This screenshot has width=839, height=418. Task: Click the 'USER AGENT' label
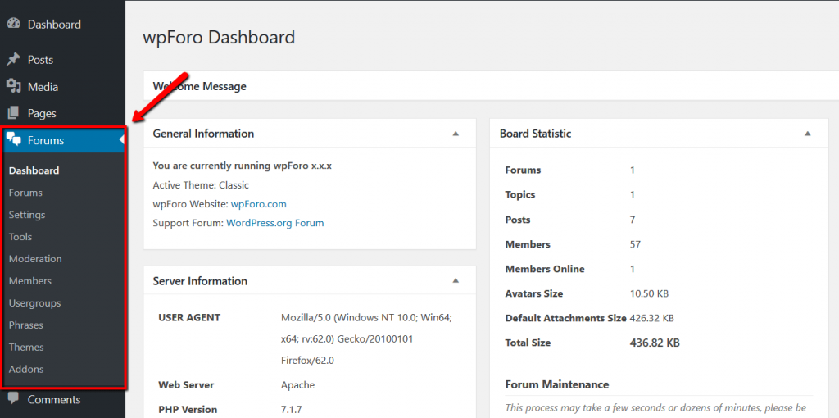point(189,317)
